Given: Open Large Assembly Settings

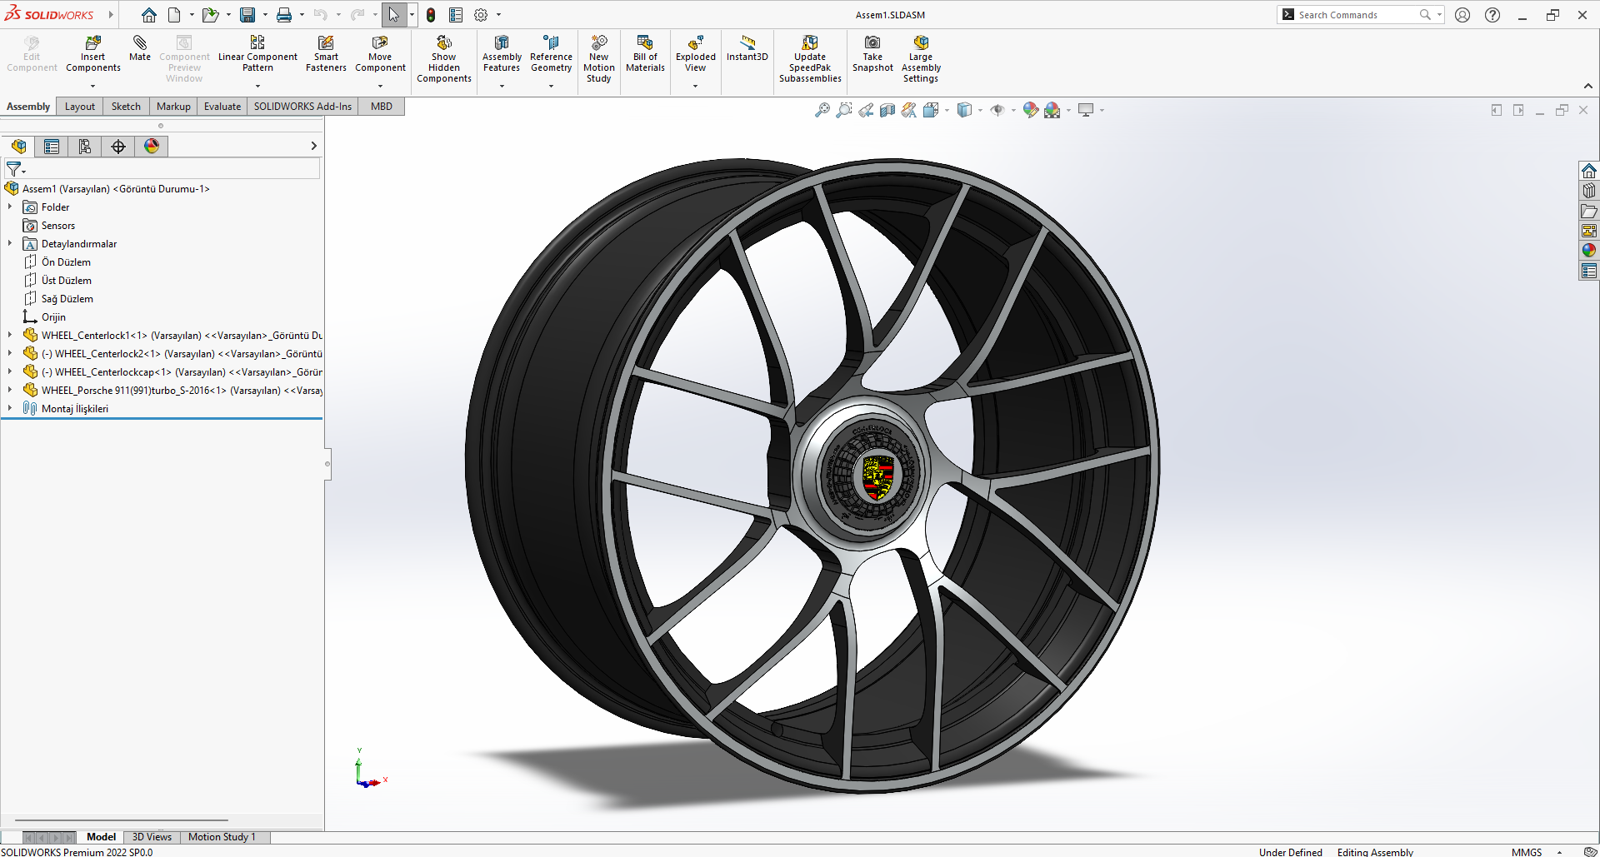Looking at the screenshot, I should 921,58.
